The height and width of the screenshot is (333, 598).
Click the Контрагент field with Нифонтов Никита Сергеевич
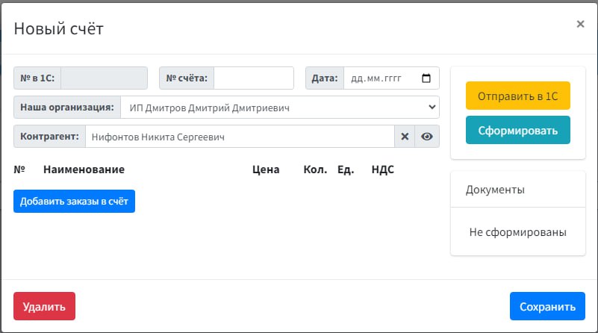click(x=240, y=136)
